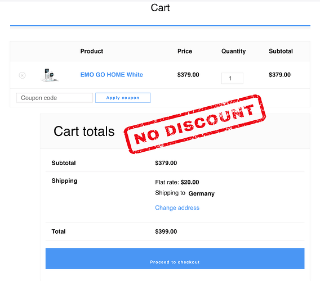This screenshot has width=320, height=281.
Task: Open the EMO robot product thumbnail
Action: pyautogui.click(x=50, y=75)
